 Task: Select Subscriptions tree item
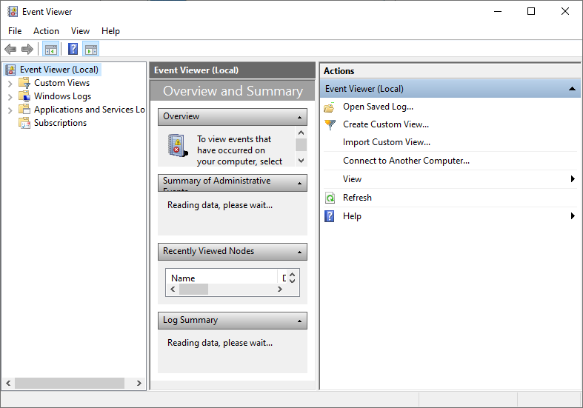60,123
